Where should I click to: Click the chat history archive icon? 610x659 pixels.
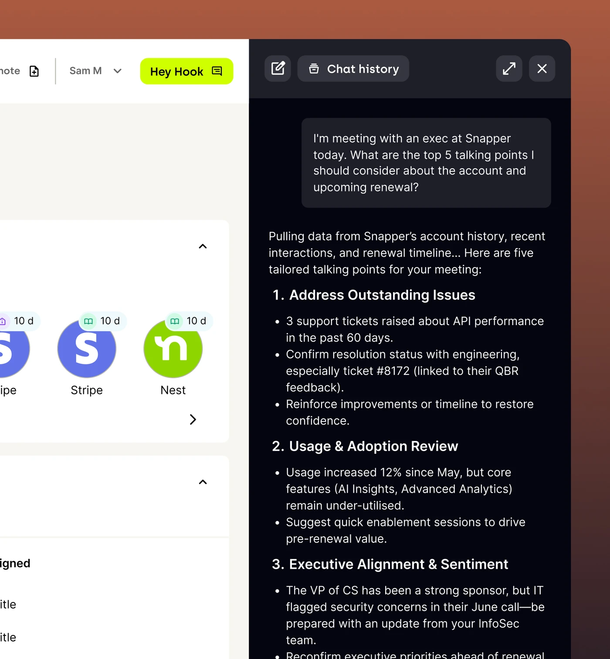click(x=314, y=68)
